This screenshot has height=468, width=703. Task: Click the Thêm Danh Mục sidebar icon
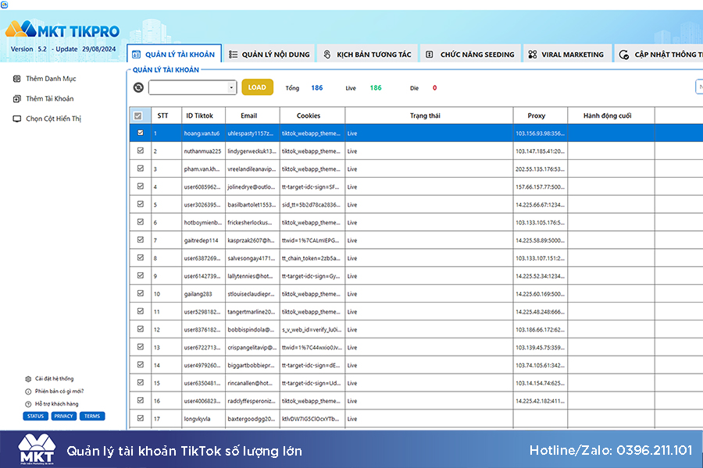(x=17, y=79)
